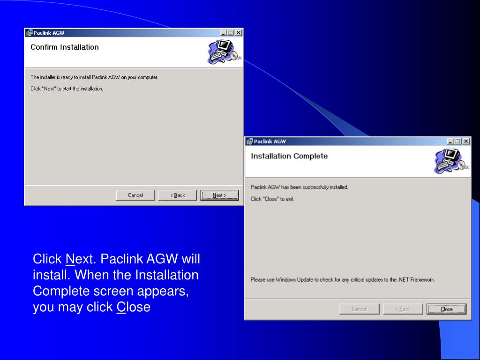Maximize the Installation Complete window
480x360 pixels.
pos(457,142)
